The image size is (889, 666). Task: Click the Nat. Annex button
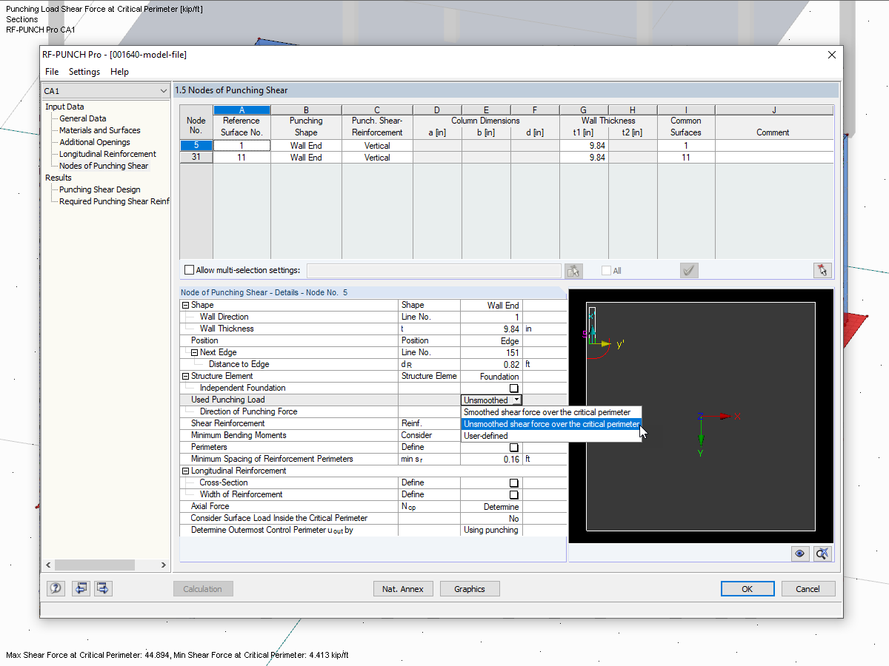point(403,588)
